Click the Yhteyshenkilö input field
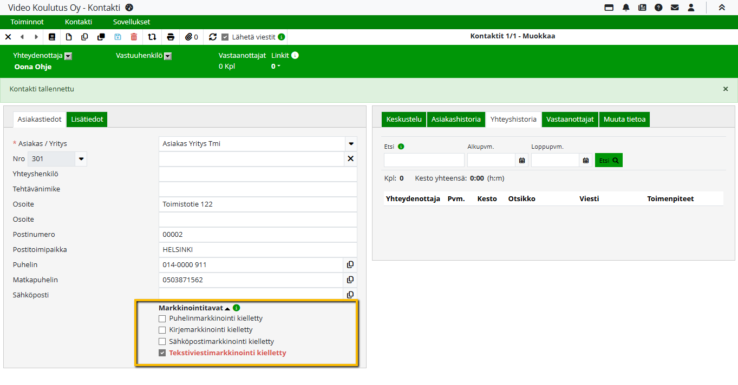The height and width of the screenshot is (385, 738). [x=258, y=174]
